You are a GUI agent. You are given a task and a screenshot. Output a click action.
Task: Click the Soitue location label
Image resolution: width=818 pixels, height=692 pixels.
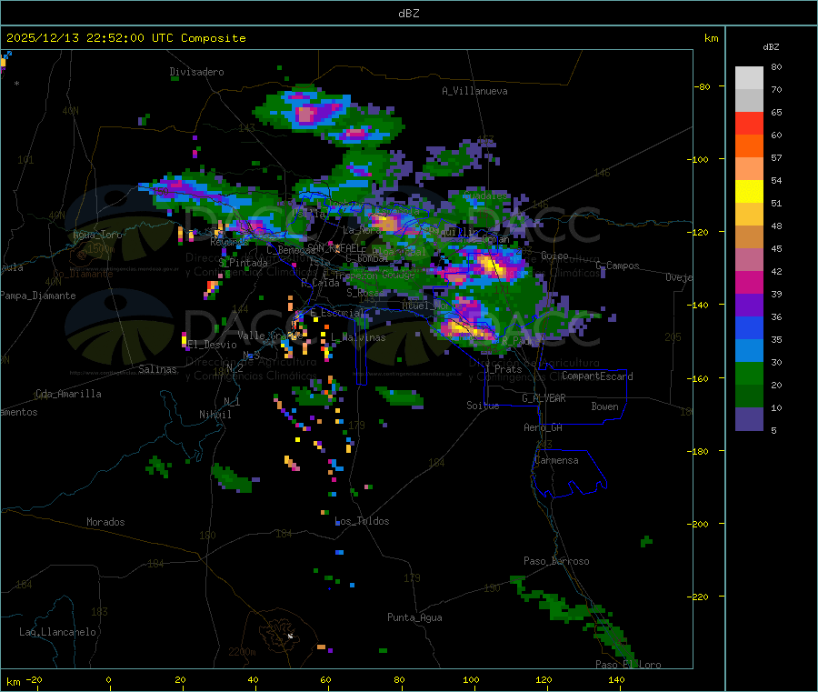pos(483,406)
